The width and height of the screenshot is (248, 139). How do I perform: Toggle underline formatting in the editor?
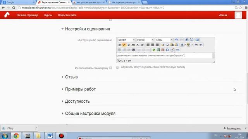129,45
